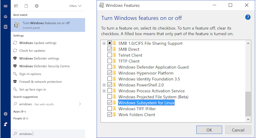Filter search results by web globe icon
The width and height of the screenshot is (256, 138).
click(36, 6)
